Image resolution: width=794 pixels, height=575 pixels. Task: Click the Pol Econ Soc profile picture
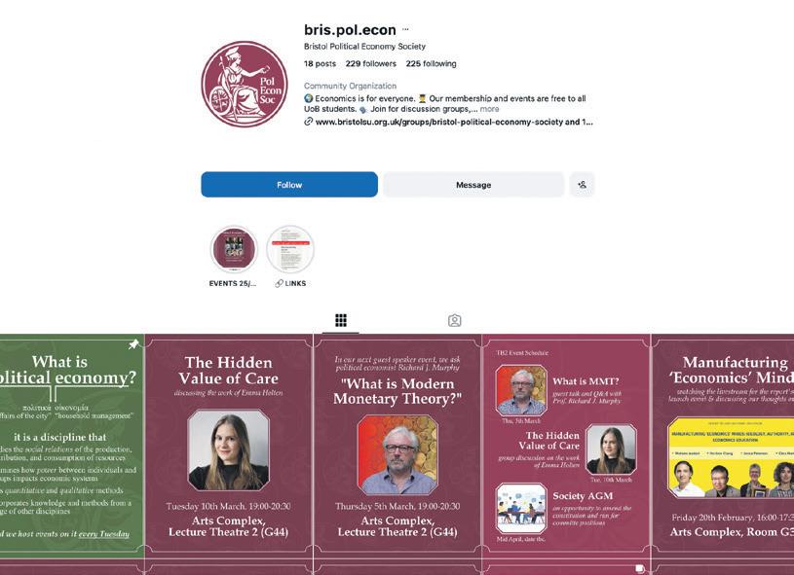[x=245, y=84]
